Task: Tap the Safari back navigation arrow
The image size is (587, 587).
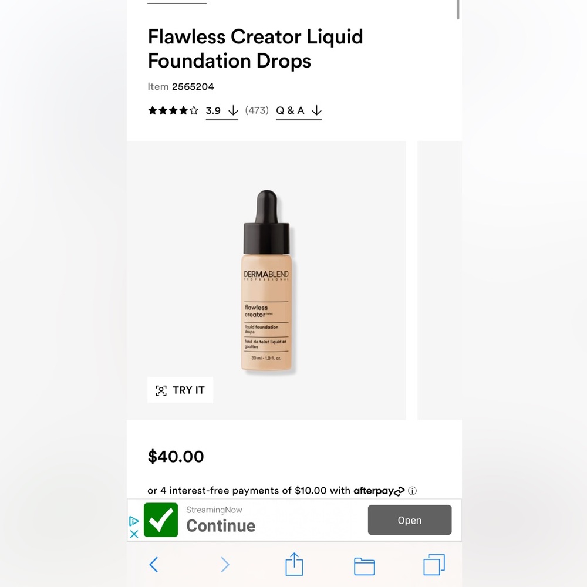Action: (x=154, y=564)
